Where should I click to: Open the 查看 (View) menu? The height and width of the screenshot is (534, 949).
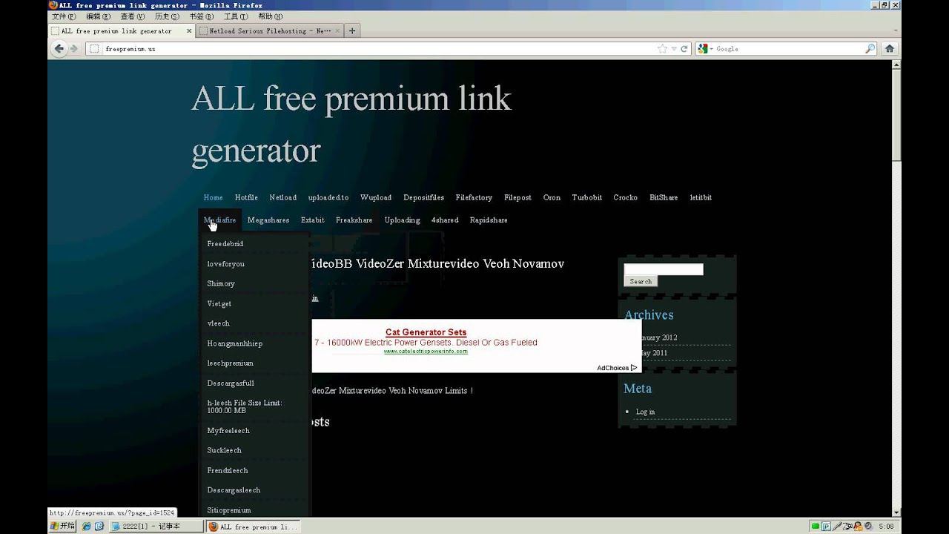click(x=133, y=16)
